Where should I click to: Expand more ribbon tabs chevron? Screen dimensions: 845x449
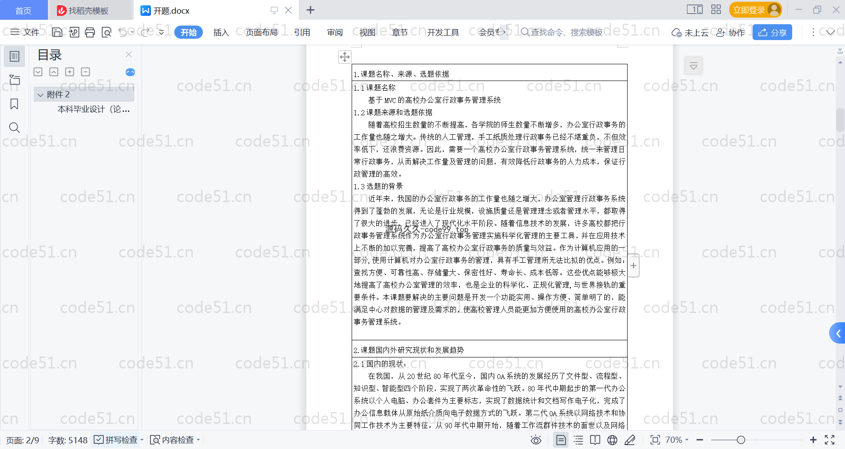tap(504, 32)
